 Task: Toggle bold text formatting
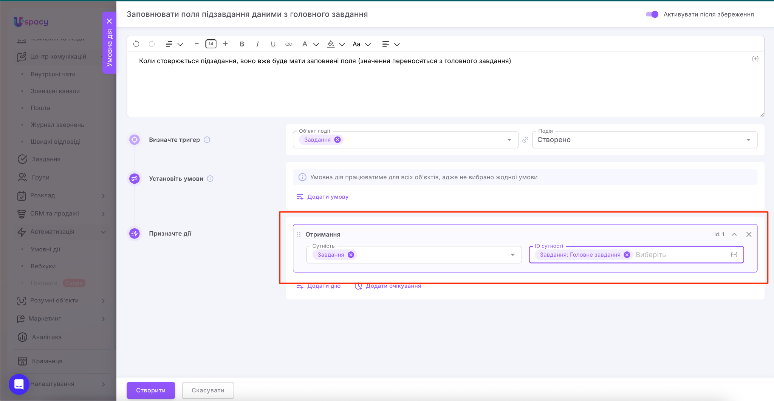(242, 44)
